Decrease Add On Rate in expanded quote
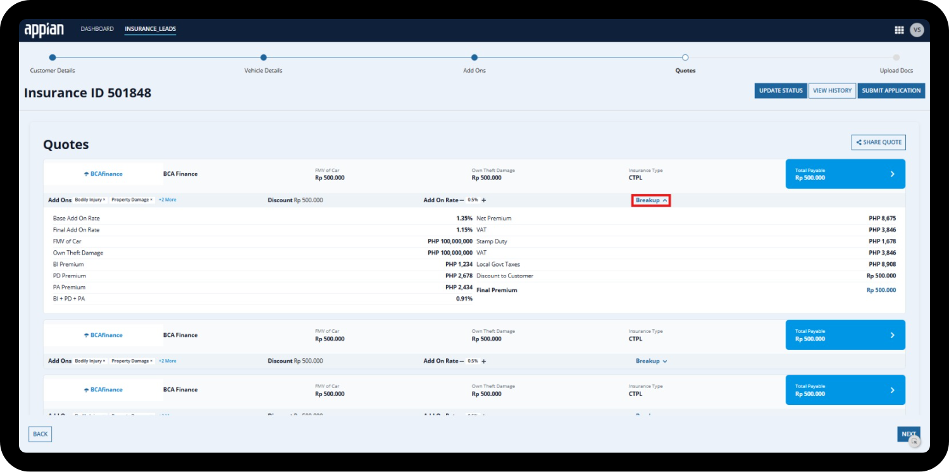Viewport: 949px width, 472px height. click(x=462, y=200)
